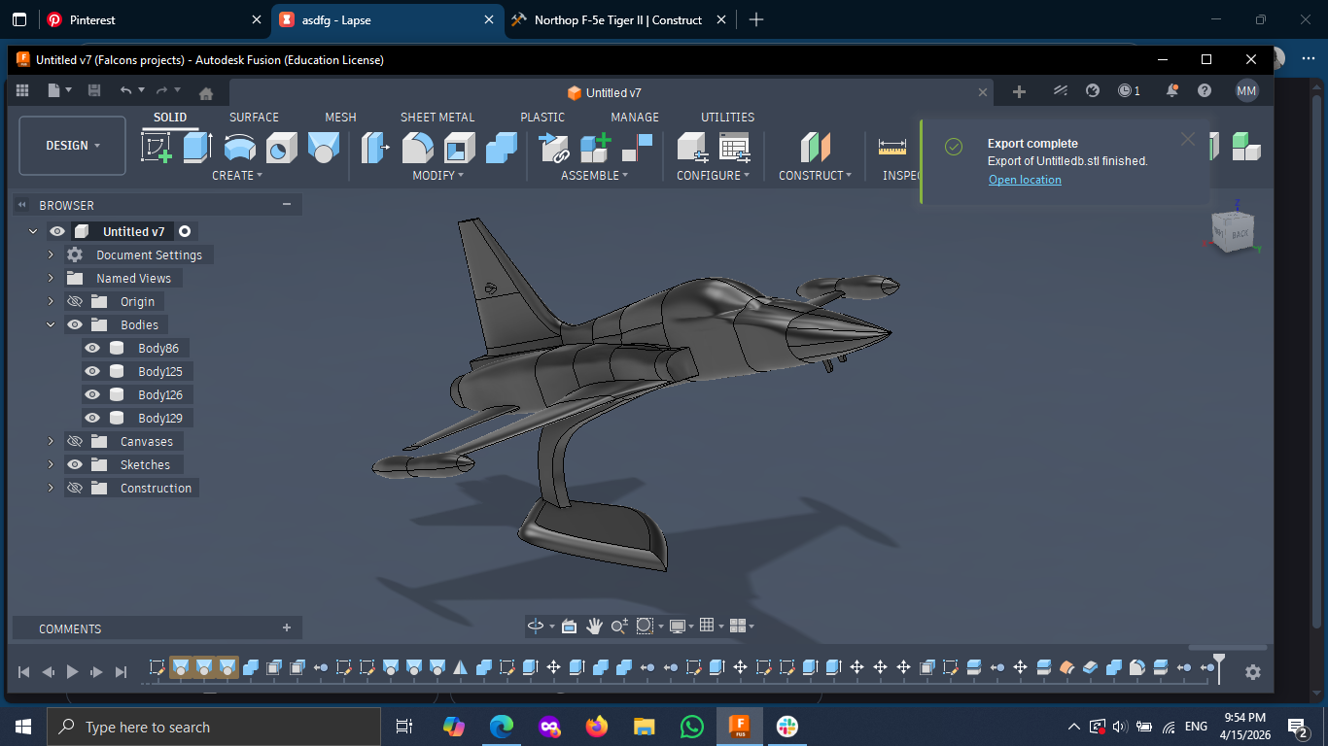Open the Help question mark menu
1328x746 pixels.
(x=1205, y=90)
